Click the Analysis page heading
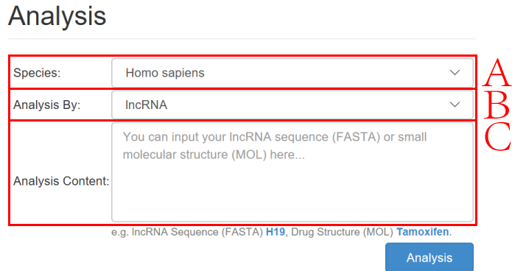This screenshot has height=271, width=512. [x=57, y=16]
